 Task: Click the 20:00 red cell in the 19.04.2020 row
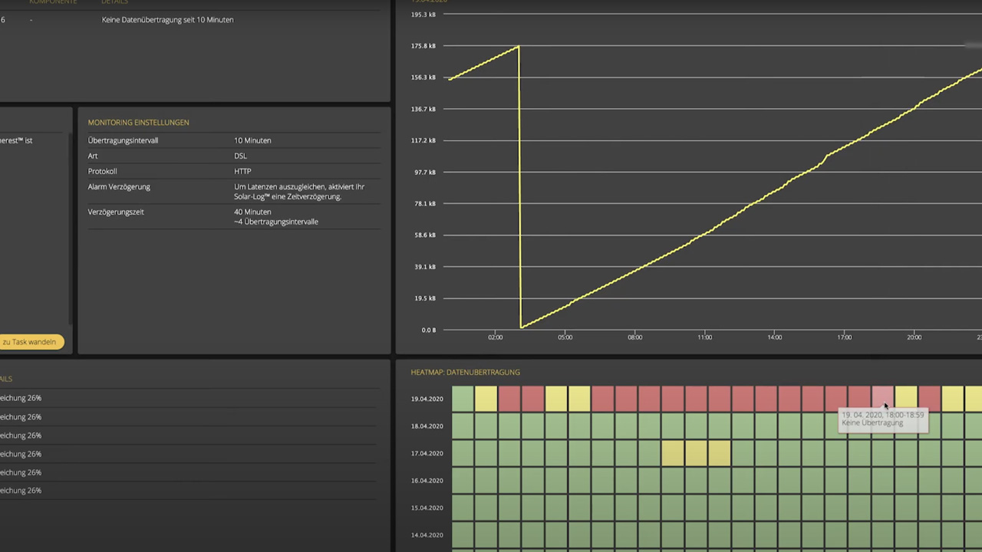click(929, 399)
